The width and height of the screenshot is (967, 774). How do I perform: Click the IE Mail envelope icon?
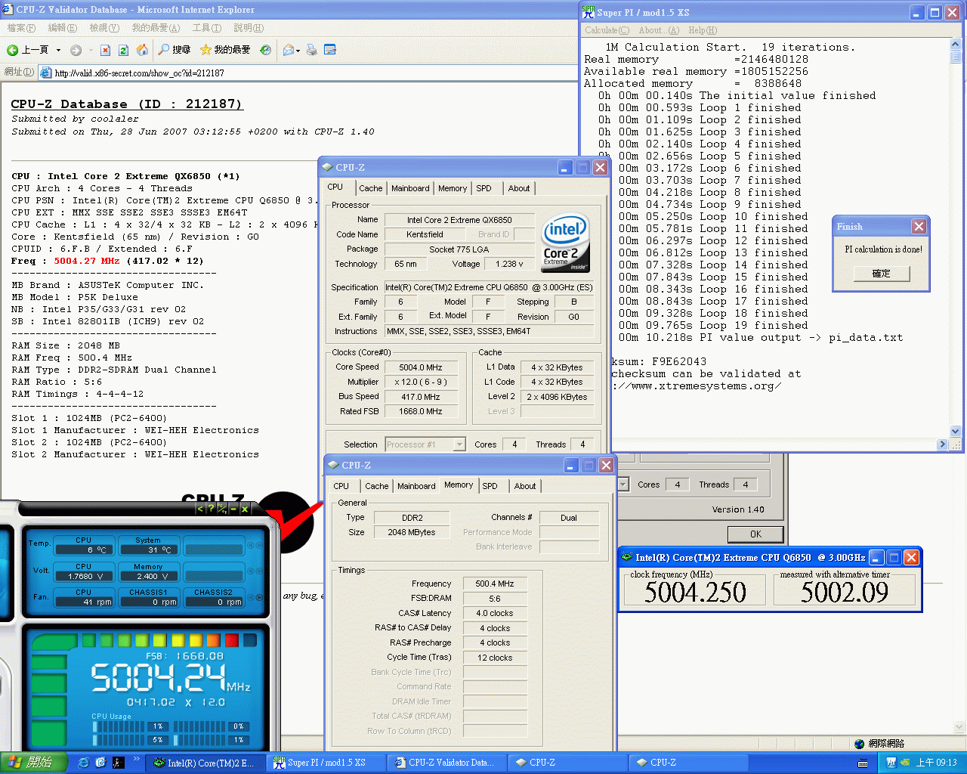(x=288, y=50)
